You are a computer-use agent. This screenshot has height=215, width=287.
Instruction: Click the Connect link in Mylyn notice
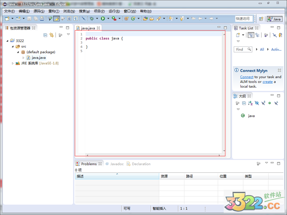coord(246,77)
